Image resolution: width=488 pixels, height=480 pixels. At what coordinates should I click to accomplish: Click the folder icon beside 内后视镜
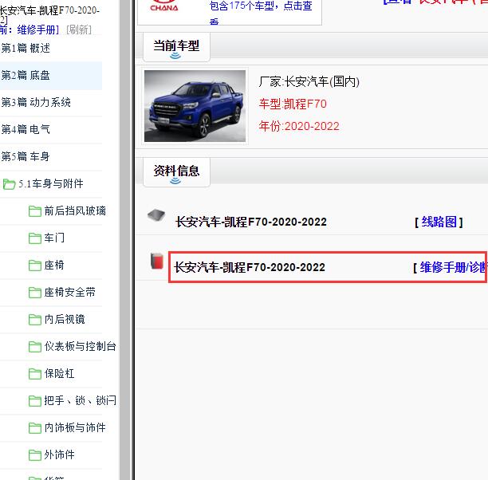(x=34, y=320)
